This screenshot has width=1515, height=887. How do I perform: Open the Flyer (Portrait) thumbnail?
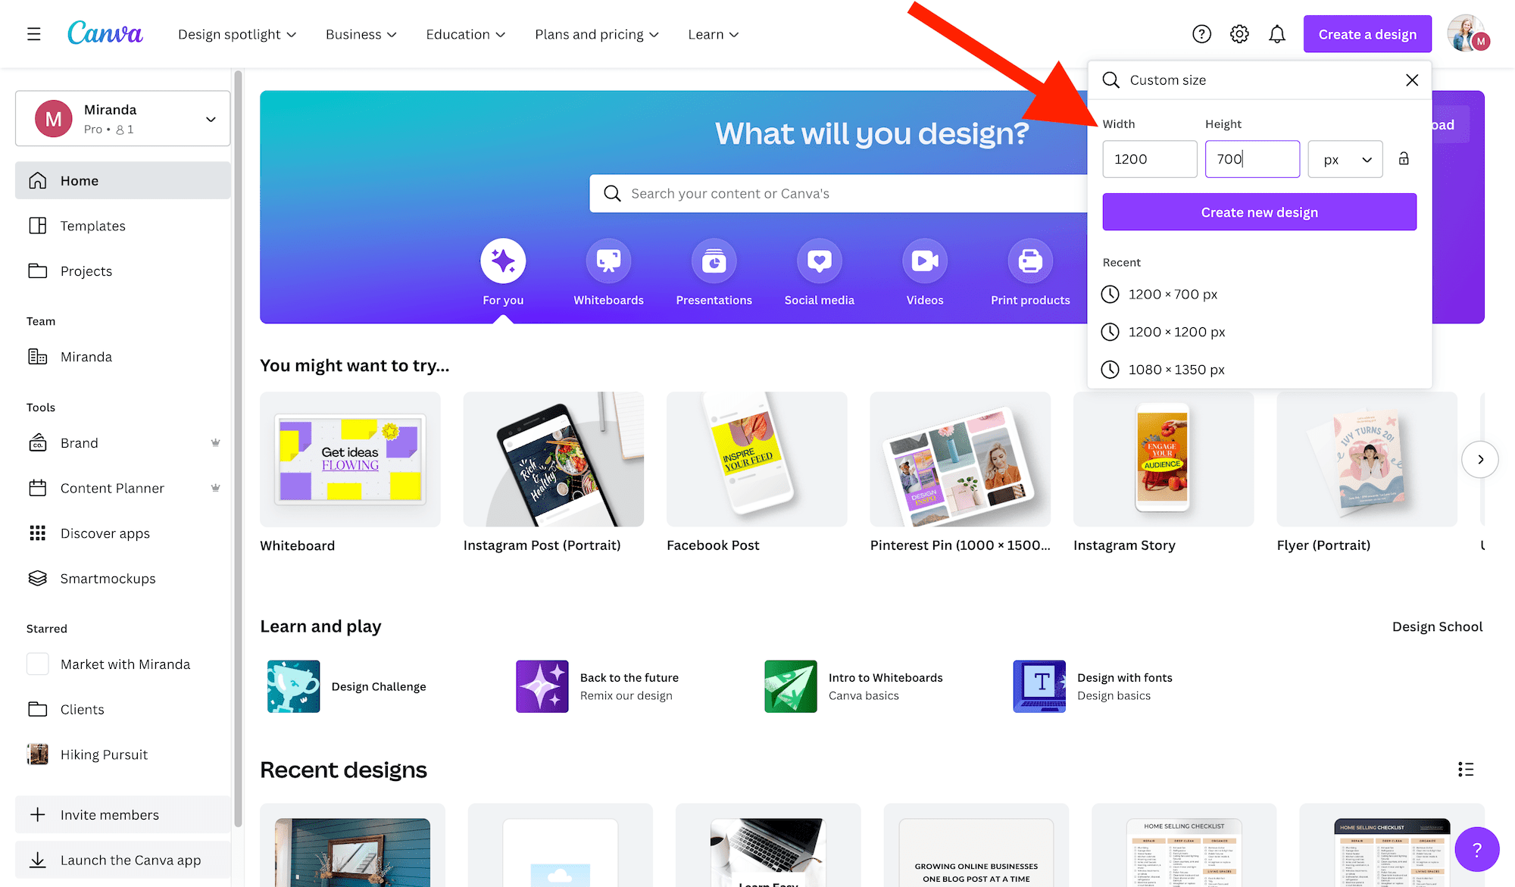1367,459
